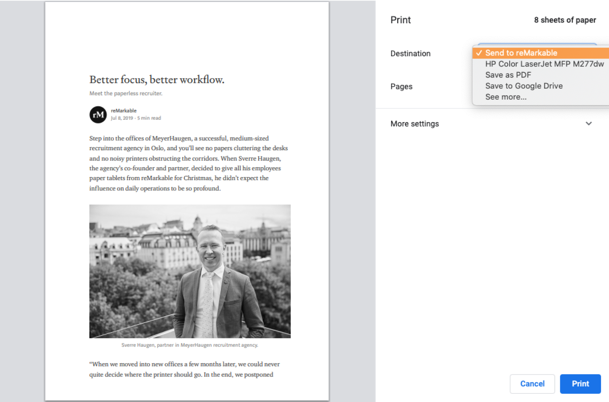Viewport: 609px width, 402px height.
Task: Choose the HP Color LaserJet MFP M277dw printer
Action: tap(544, 64)
